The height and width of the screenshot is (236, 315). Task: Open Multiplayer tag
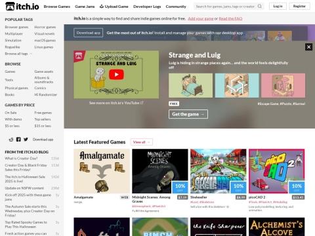click(14, 33)
